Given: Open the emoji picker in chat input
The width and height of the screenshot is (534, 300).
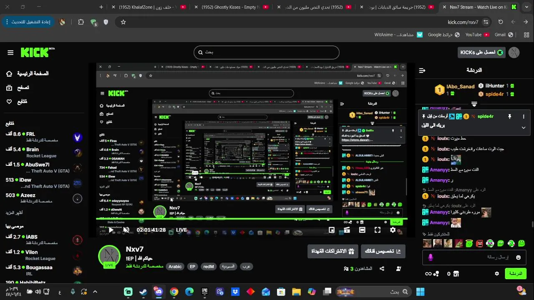Looking at the screenshot, I should coord(519,257).
